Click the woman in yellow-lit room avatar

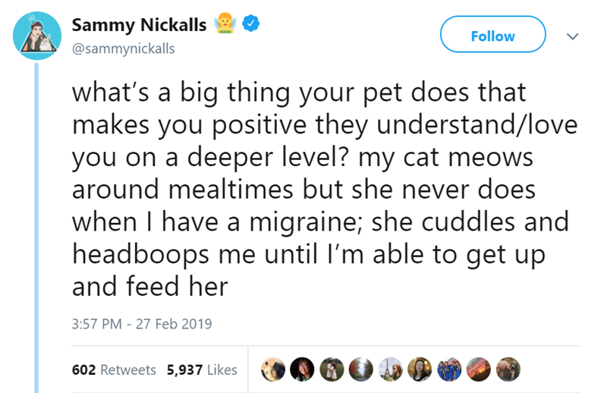pos(418,369)
